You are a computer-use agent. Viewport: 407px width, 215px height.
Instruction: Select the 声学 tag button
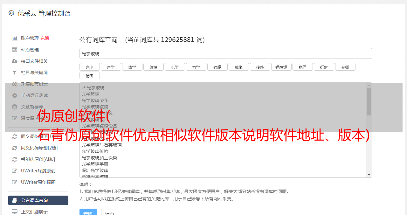(x=111, y=67)
